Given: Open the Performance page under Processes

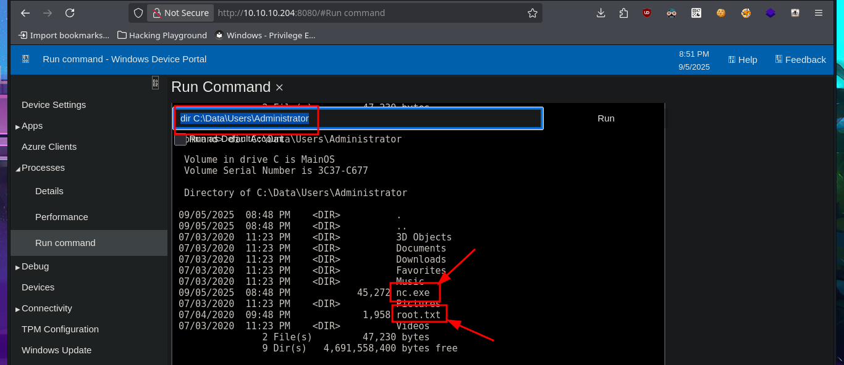Looking at the screenshot, I should (x=62, y=217).
